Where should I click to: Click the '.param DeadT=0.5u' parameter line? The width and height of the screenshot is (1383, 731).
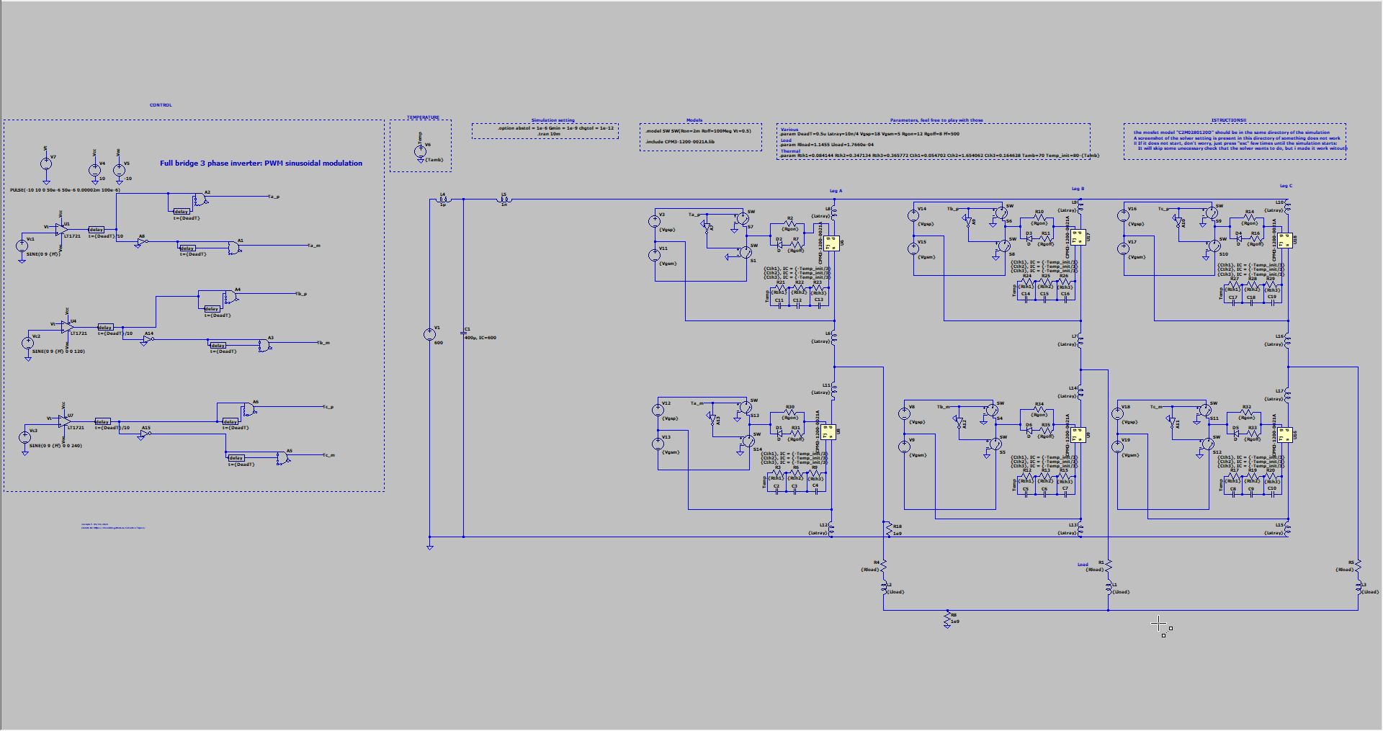coord(869,134)
